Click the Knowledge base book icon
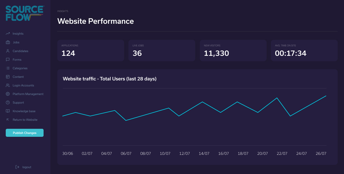This screenshot has height=174, width=344. tap(8, 111)
